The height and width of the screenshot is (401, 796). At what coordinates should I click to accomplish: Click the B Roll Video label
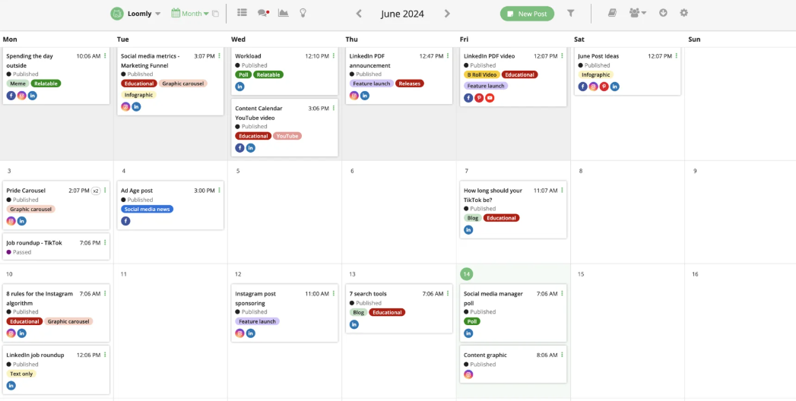482,74
